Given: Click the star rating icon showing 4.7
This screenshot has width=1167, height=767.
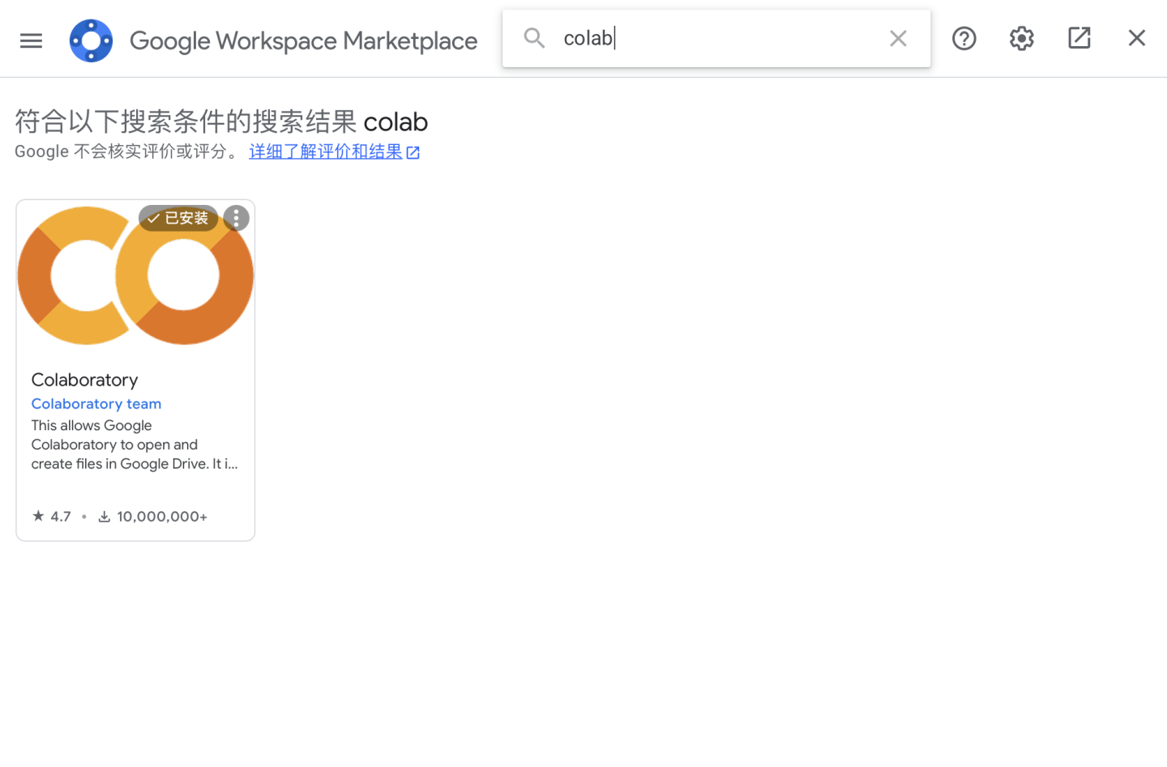Looking at the screenshot, I should tap(37, 516).
